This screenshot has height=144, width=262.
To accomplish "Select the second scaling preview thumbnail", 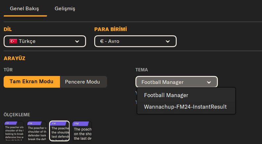I will [37, 131].
